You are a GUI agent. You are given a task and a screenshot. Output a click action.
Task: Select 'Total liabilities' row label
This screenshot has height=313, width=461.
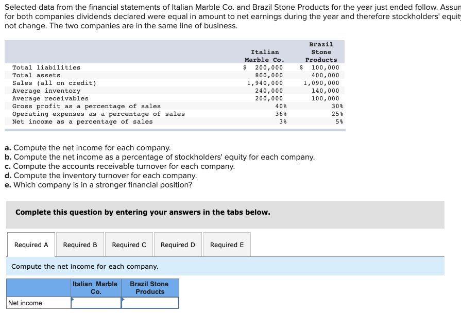[46, 67]
